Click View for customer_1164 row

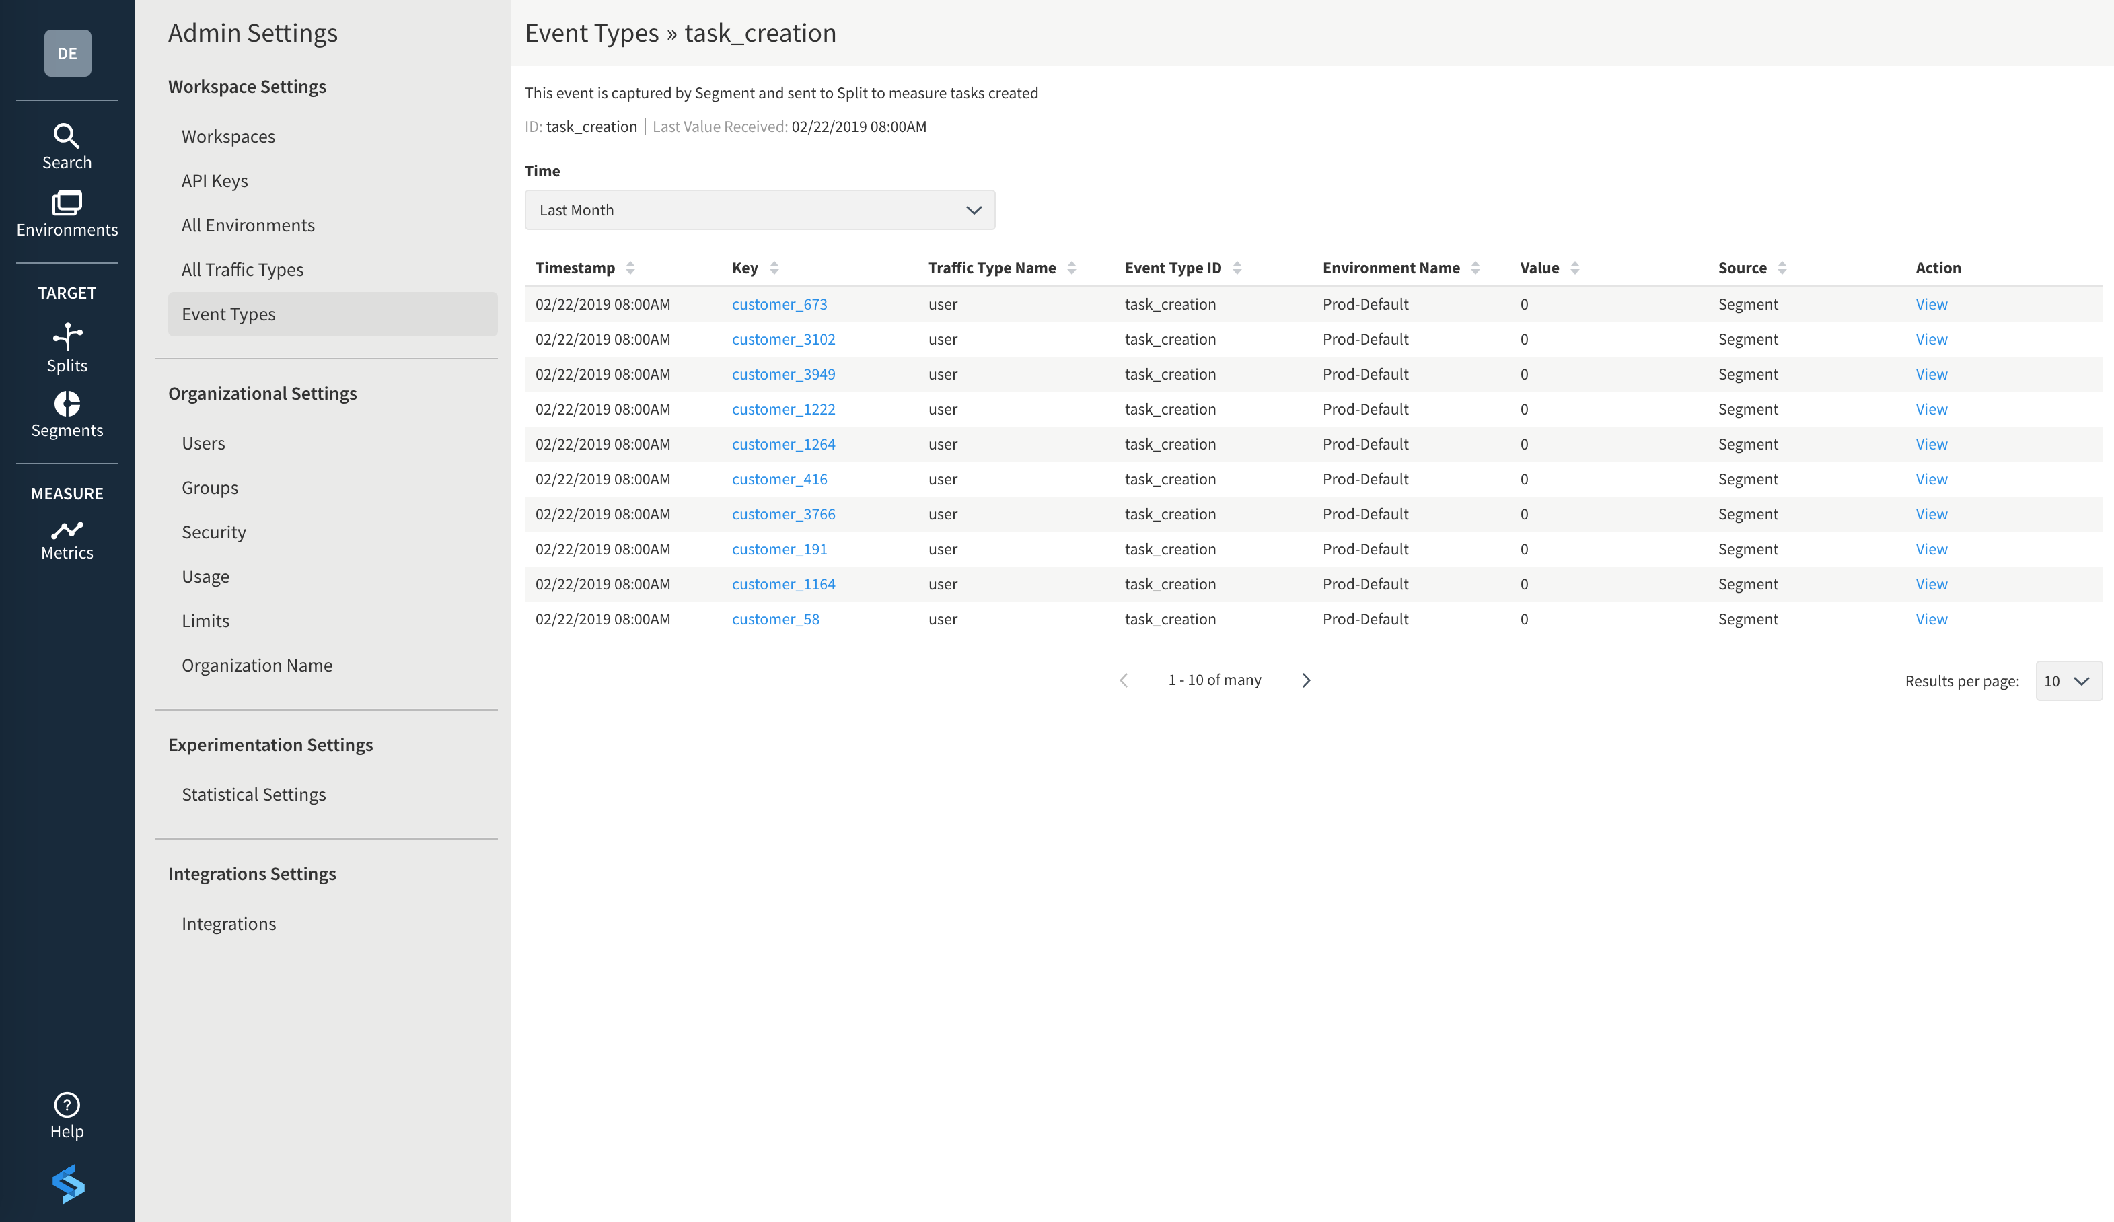pos(1931,584)
